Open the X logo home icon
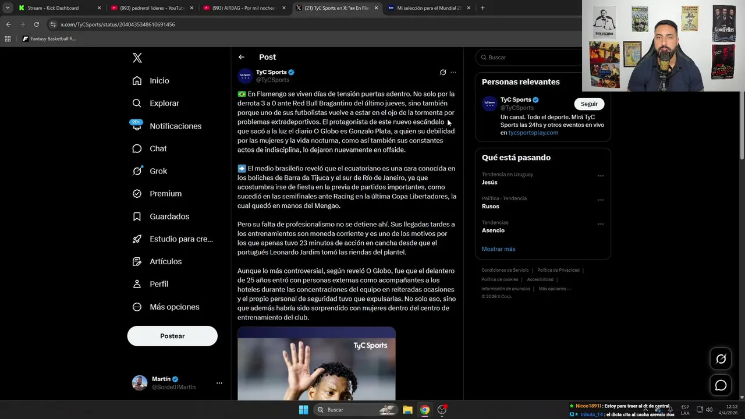745x419 pixels. tap(137, 58)
